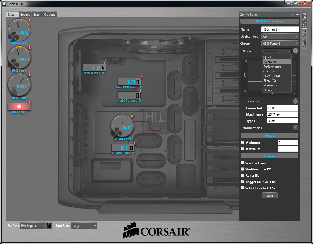Click the Minimum value field
Viewport: 313px width, 244px height.
pos(288,142)
